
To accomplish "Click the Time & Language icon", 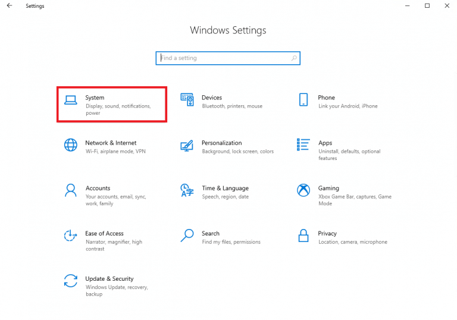I will [x=187, y=190].
